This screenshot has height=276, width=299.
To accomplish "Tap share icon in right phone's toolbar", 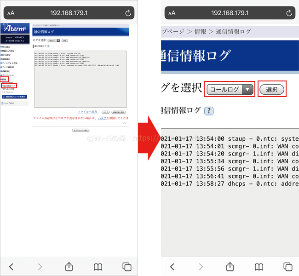I will [230, 266].
